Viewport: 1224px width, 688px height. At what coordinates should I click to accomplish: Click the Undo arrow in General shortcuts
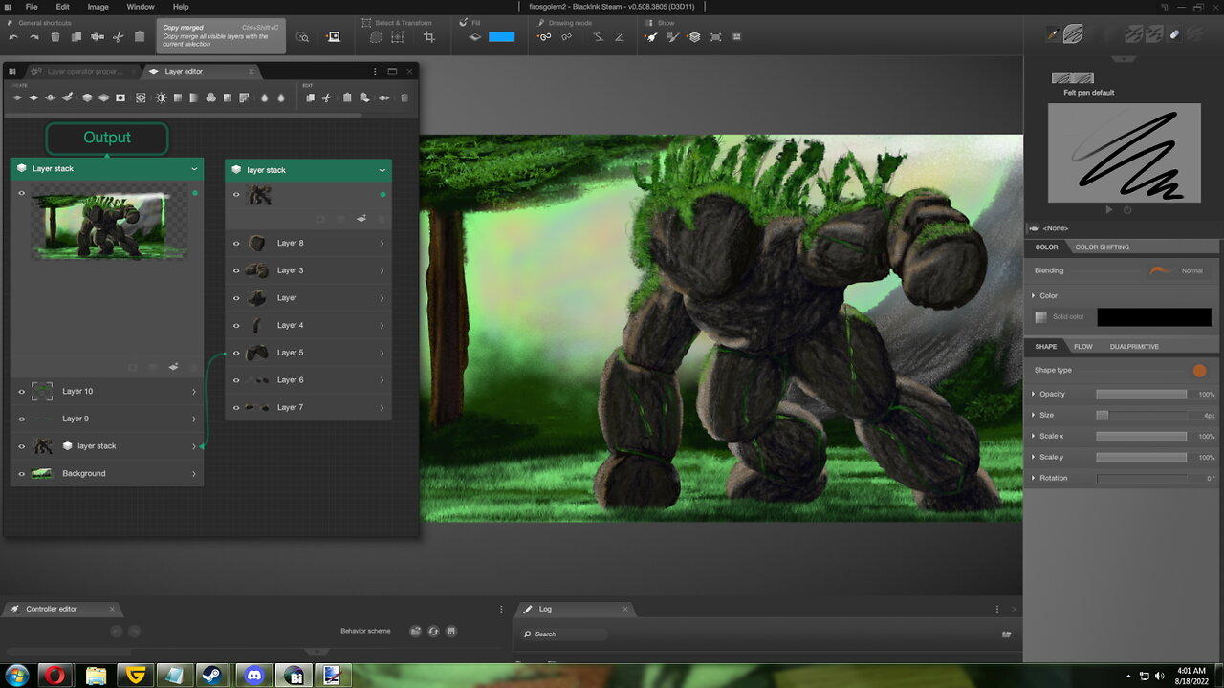(x=13, y=37)
